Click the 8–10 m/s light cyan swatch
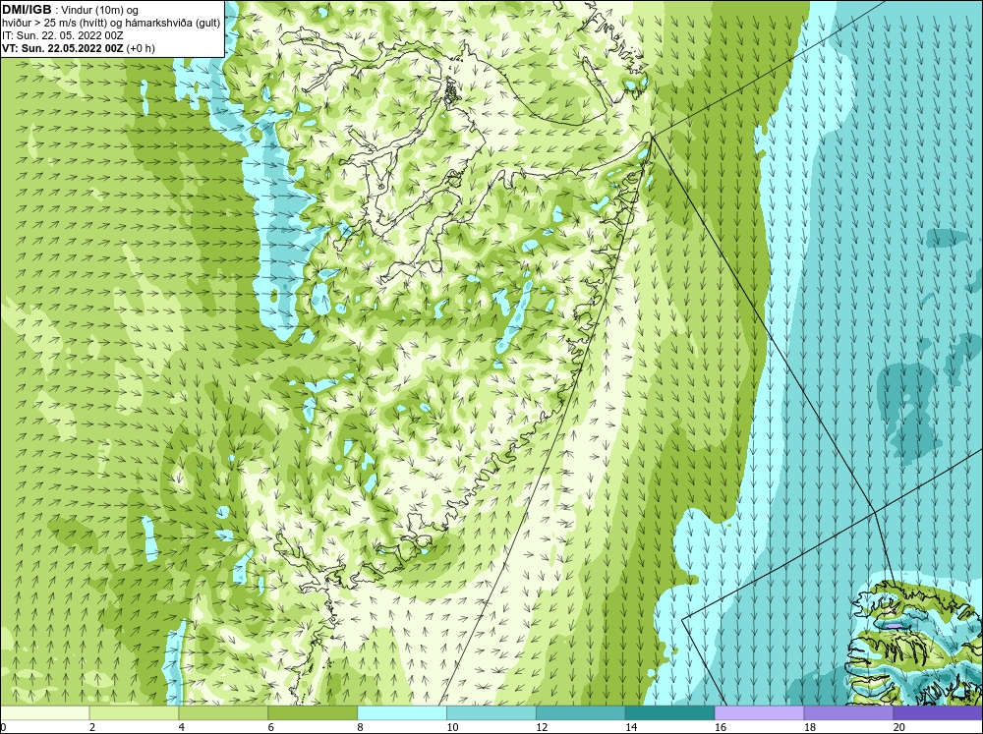The height and width of the screenshot is (734, 983). pos(402,712)
